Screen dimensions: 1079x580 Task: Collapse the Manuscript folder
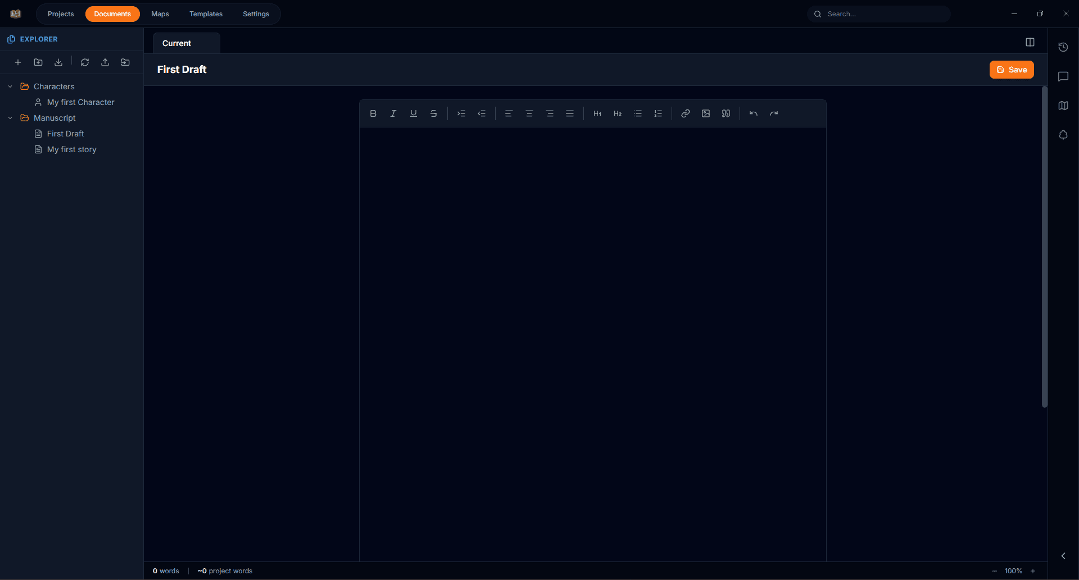(10, 118)
